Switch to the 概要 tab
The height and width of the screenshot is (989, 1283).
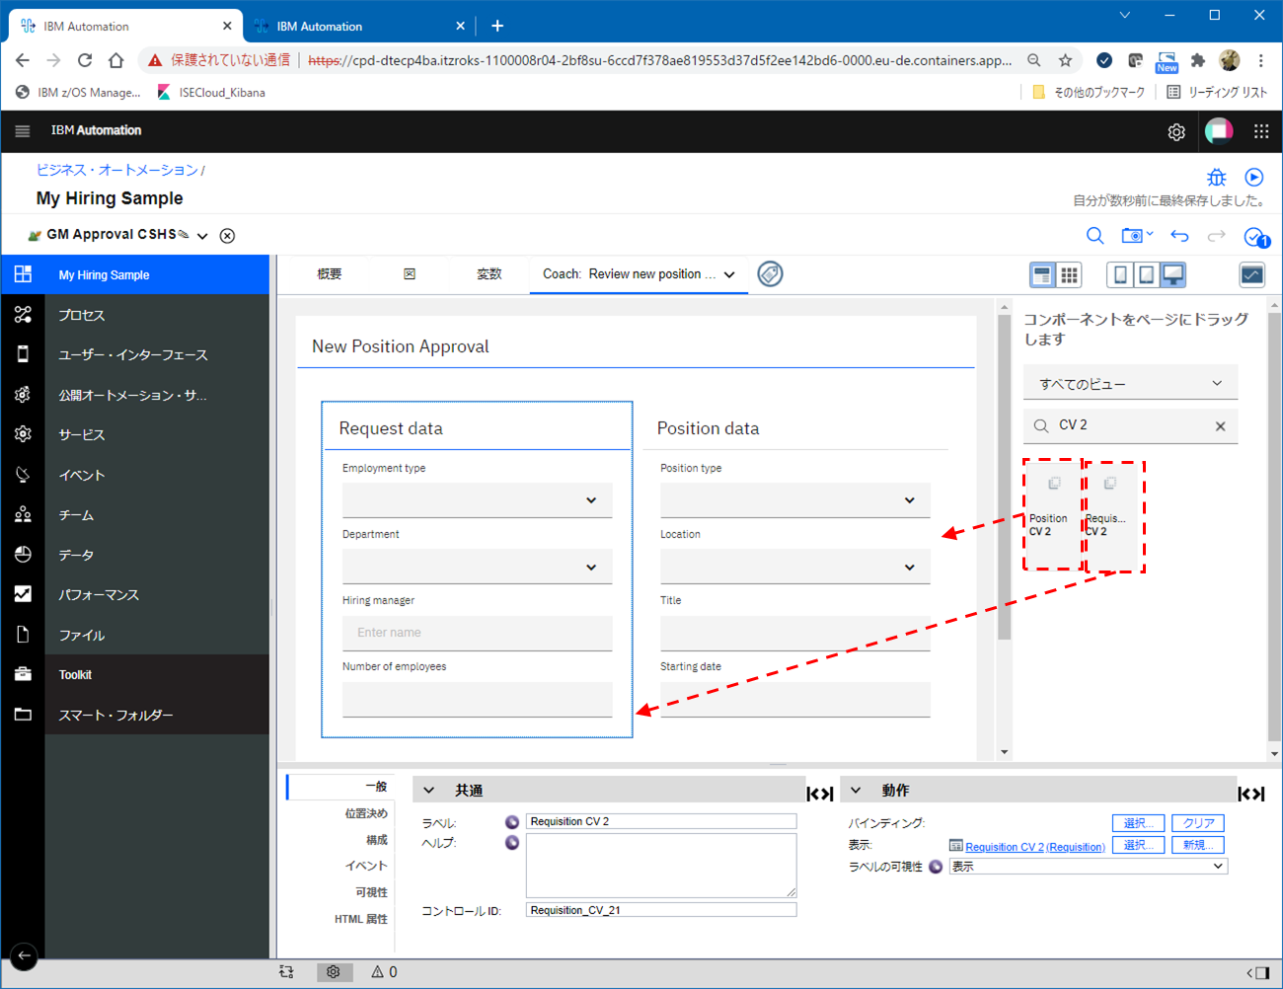point(329,274)
